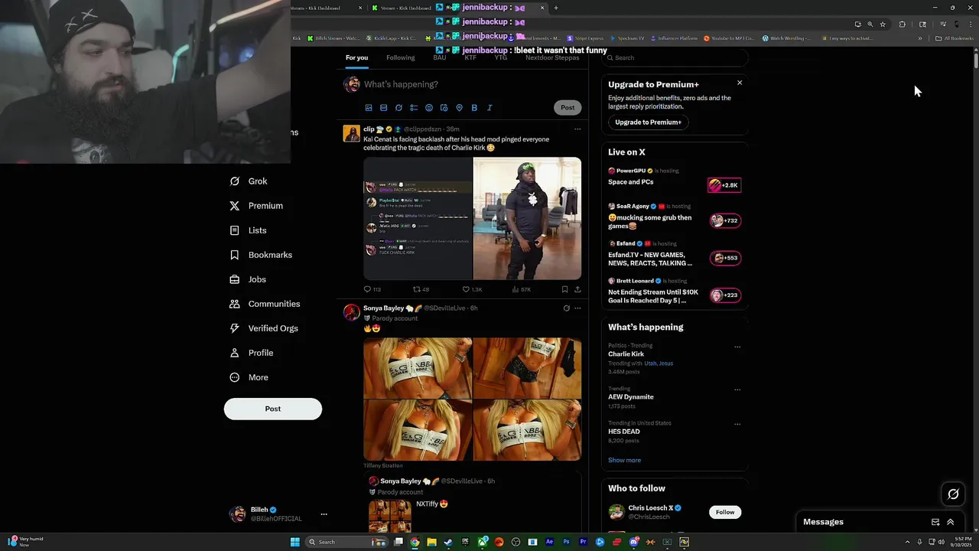Open the Grok floating button

click(x=953, y=494)
